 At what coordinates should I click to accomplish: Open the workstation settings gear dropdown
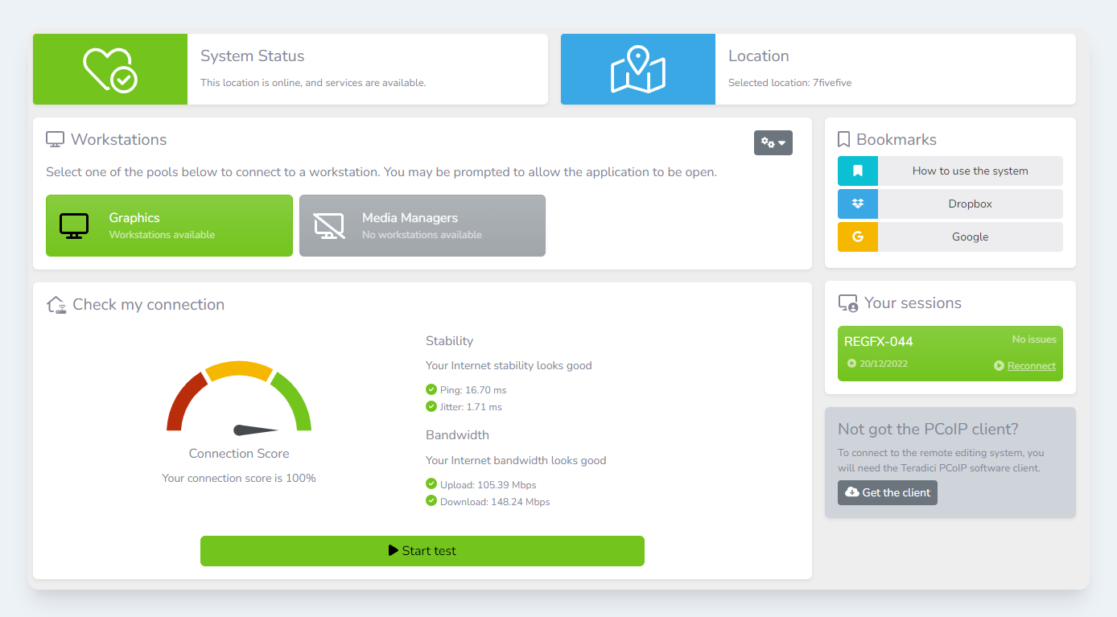pyautogui.click(x=773, y=143)
